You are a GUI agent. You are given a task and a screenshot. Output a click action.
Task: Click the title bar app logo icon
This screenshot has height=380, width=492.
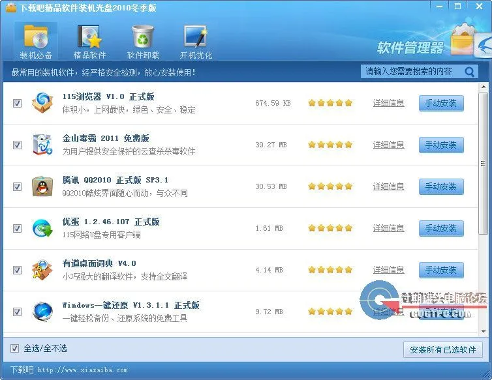[x=11, y=7]
